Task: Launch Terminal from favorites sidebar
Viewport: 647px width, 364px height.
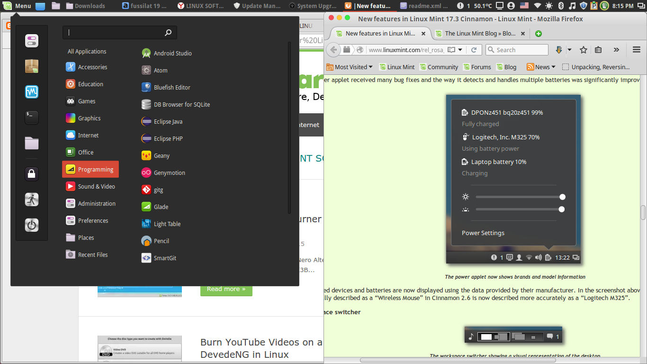Action: point(32,117)
